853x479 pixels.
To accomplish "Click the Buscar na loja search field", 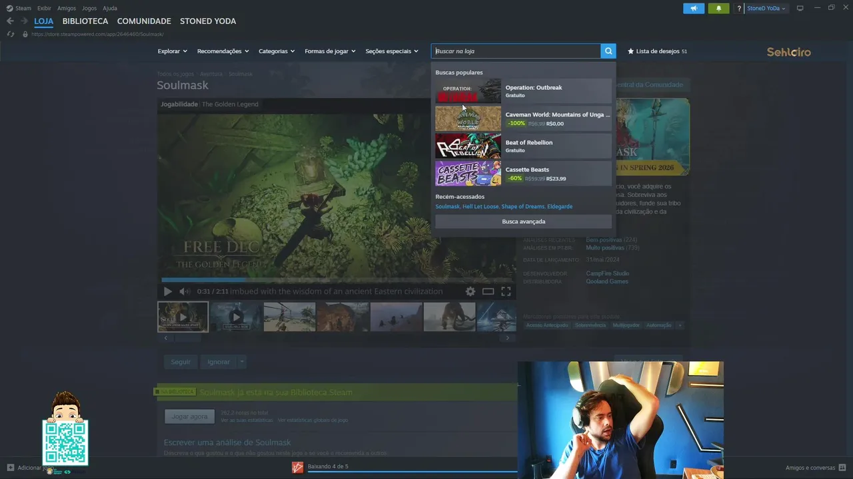I will (x=516, y=51).
